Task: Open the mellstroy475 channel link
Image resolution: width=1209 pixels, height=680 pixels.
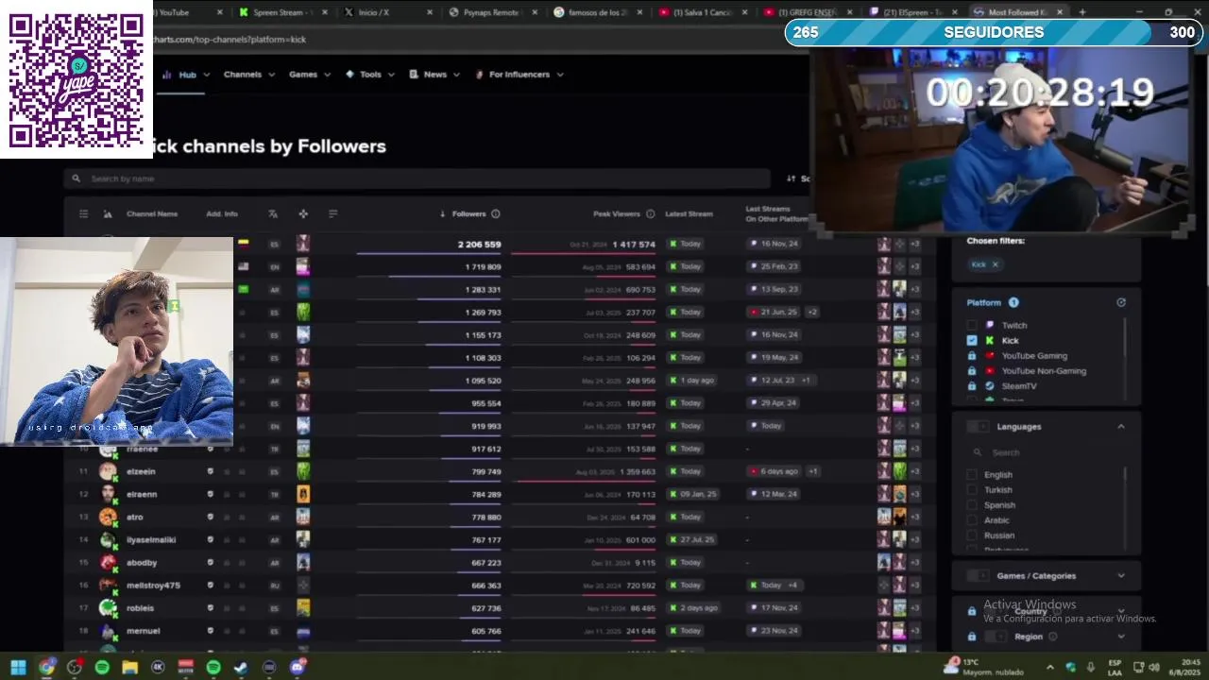Action: coord(153,586)
